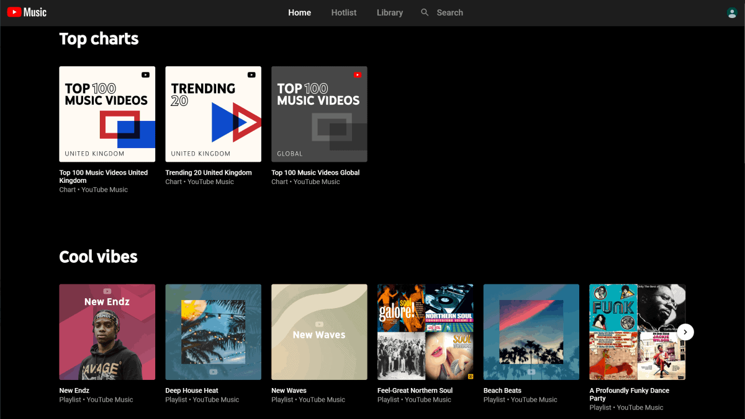Click YouTube Music under Trending 20 United Kingdom

click(x=210, y=182)
